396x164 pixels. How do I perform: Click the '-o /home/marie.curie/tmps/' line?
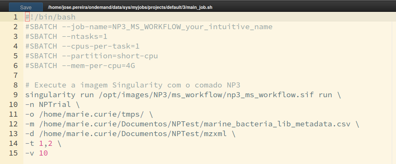click(89, 114)
